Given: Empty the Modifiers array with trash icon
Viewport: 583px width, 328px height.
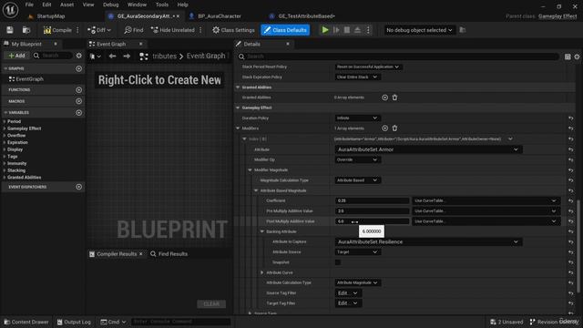Looking at the screenshot, I should coord(394,128).
